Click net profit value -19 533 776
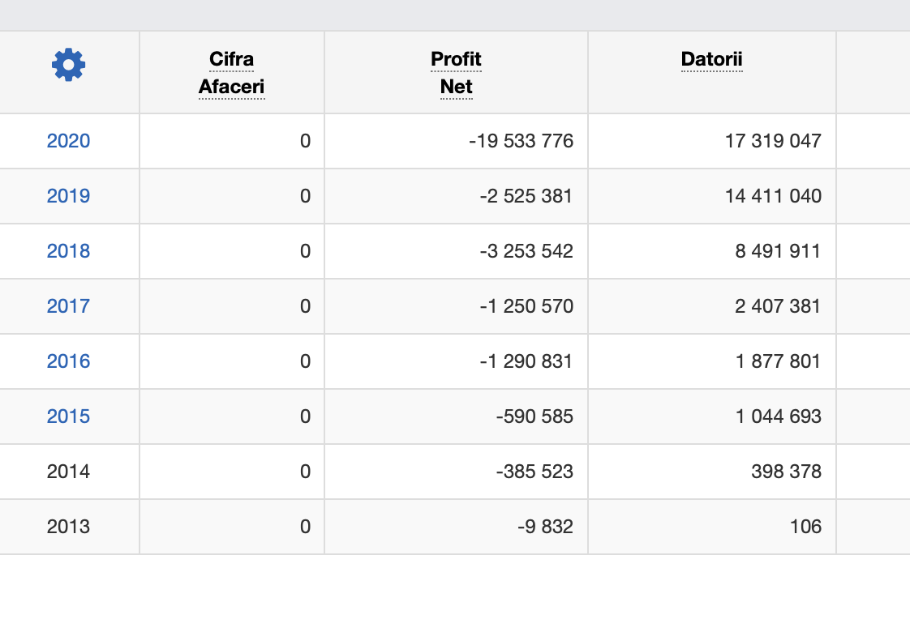The image size is (910, 632). tap(521, 141)
